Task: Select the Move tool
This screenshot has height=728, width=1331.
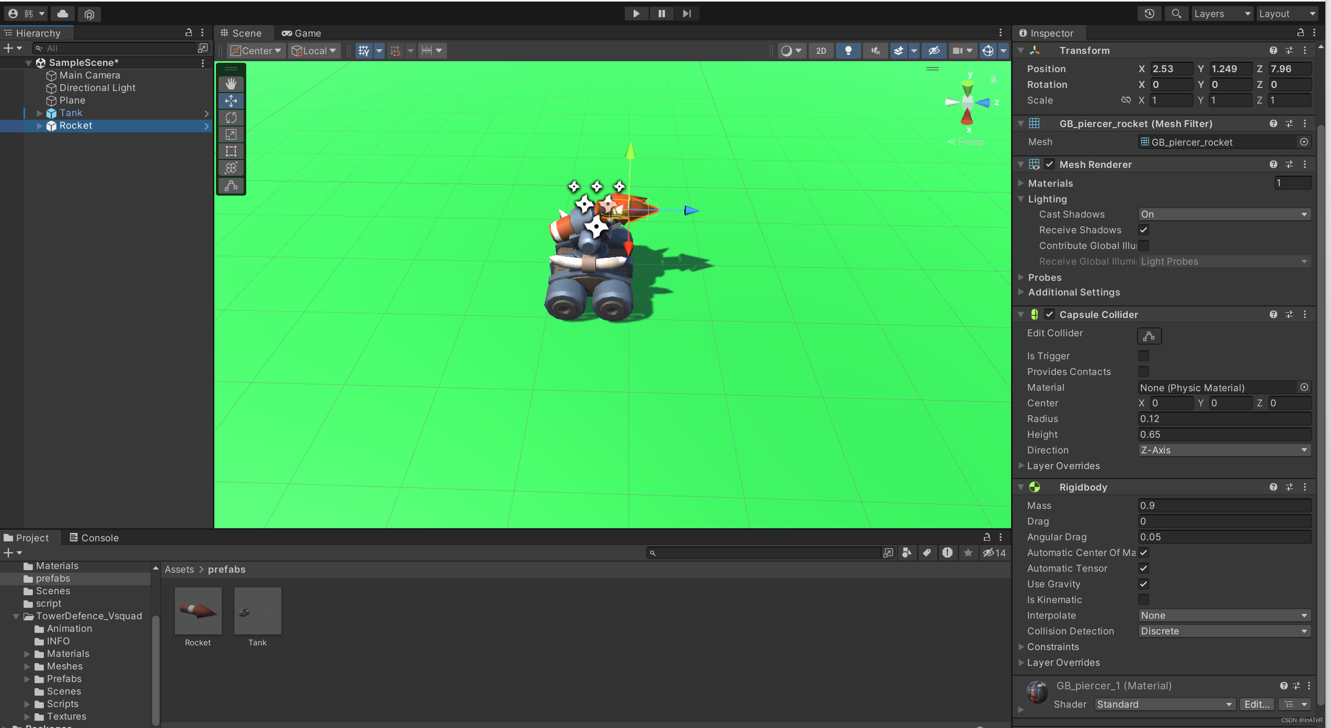Action: coord(231,100)
